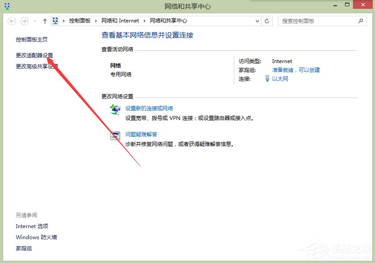Click the up-arrow navigation icon
This screenshot has width=375, height=263.
[45, 21]
